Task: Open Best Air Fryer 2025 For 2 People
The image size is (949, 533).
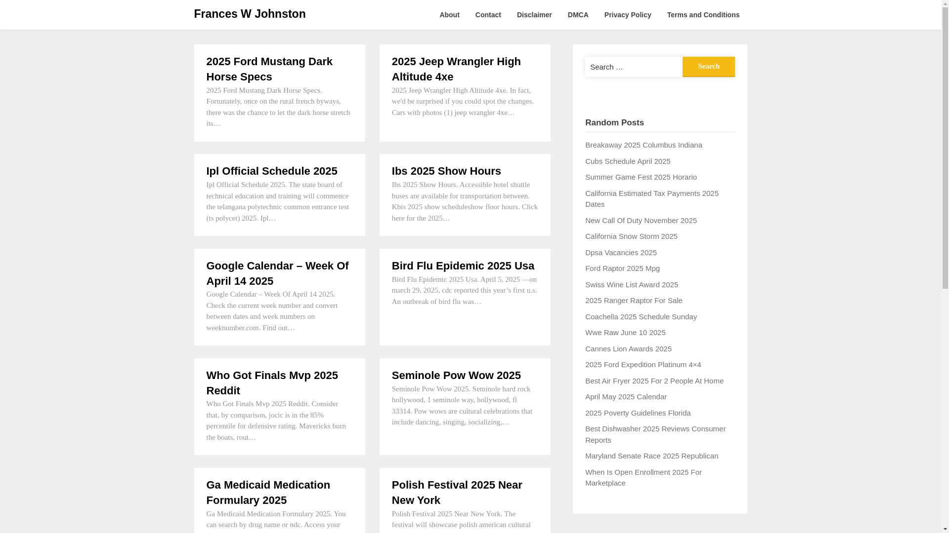Action: (654, 381)
